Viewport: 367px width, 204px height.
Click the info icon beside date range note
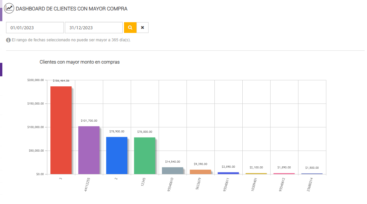[x=8, y=40]
